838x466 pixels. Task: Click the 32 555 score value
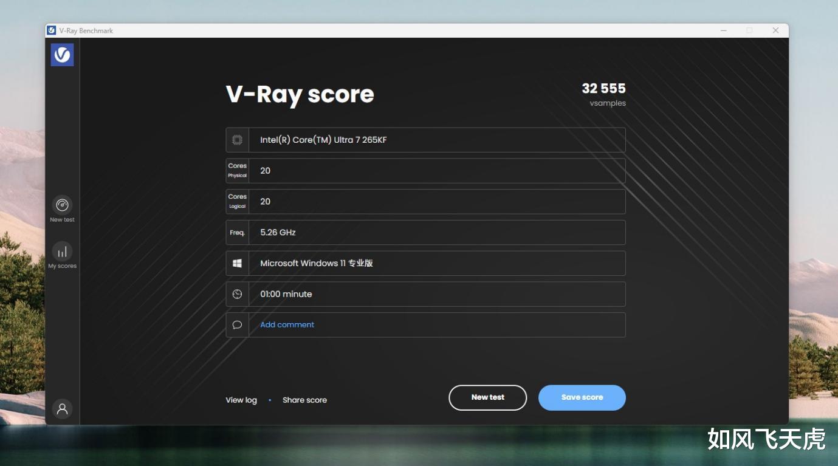[603, 89]
